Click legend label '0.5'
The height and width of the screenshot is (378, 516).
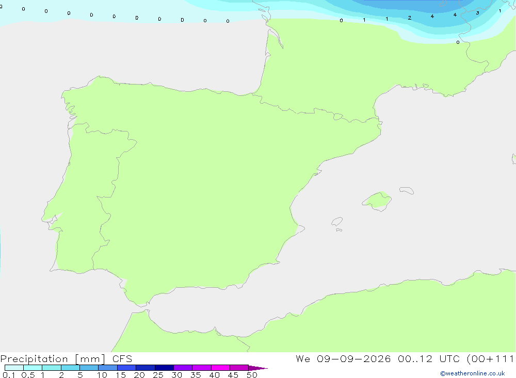(28, 375)
